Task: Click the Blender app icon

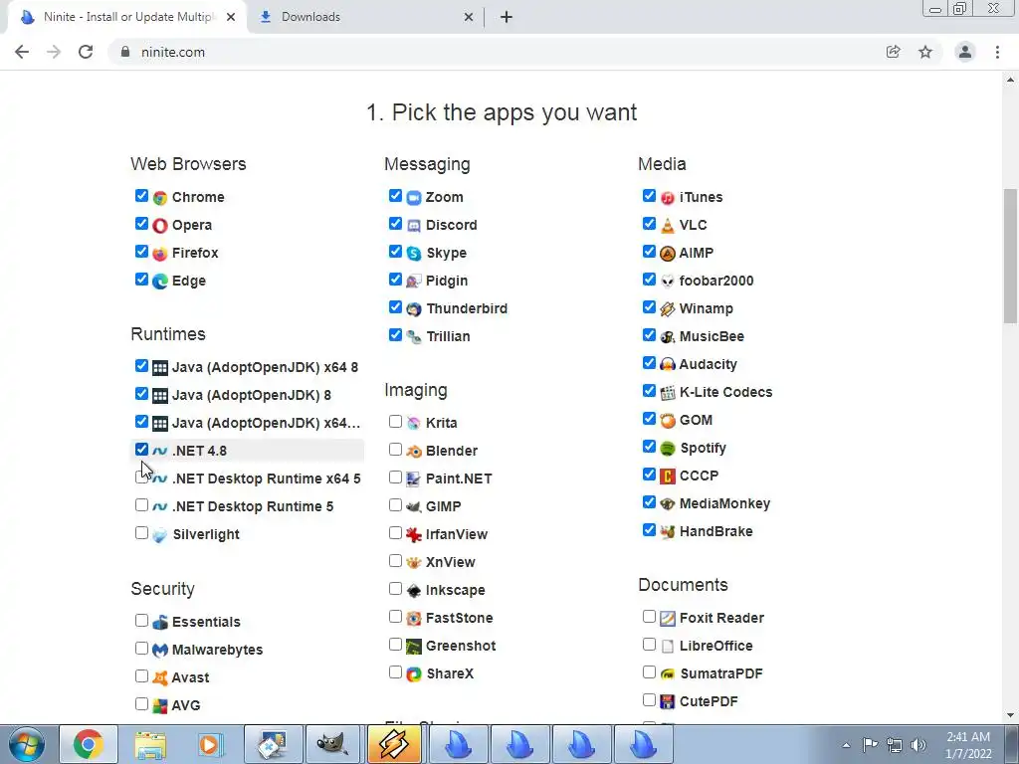Action: (414, 451)
